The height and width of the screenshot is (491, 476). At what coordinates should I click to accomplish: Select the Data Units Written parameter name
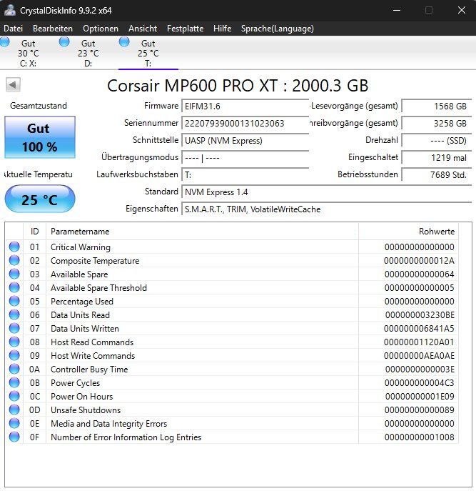pyautogui.click(x=85, y=329)
